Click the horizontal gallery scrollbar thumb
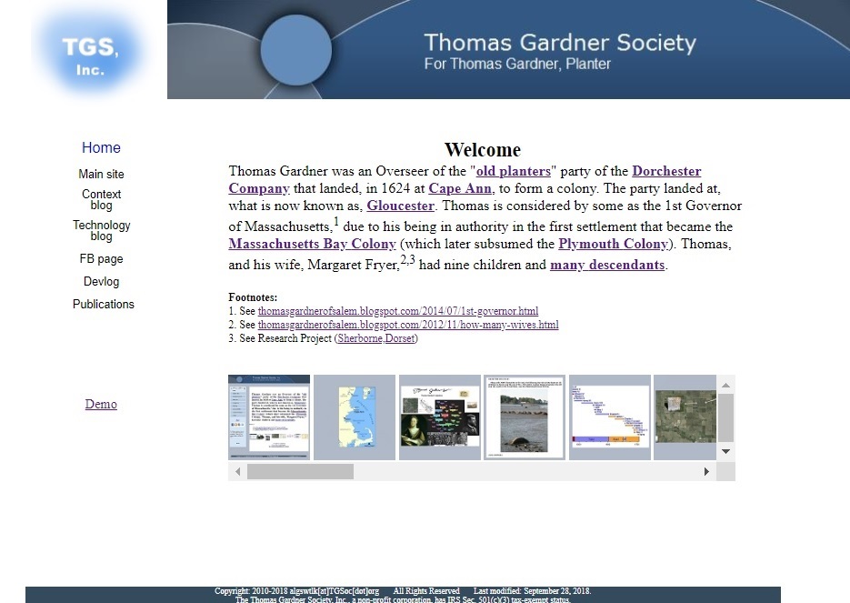This screenshot has height=603, width=850. pyautogui.click(x=300, y=471)
